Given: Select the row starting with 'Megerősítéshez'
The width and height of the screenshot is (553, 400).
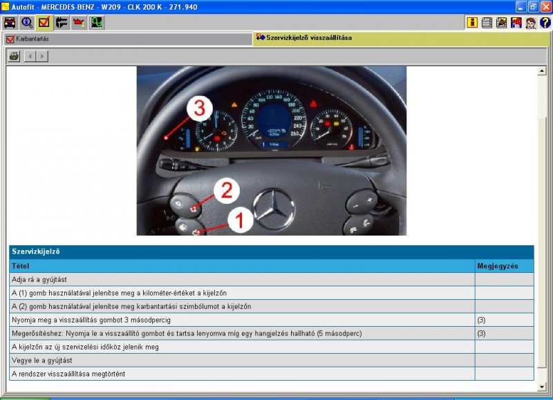Looking at the screenshot, I should [272, 334].
